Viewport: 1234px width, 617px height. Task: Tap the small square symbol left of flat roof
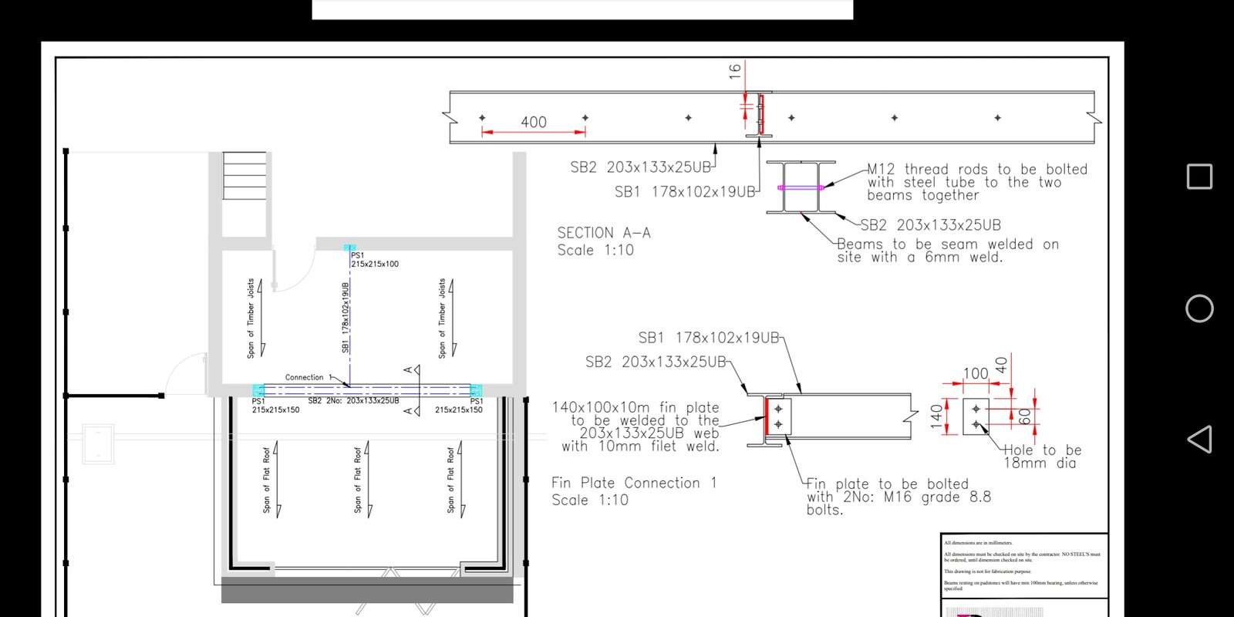(98, 443)
